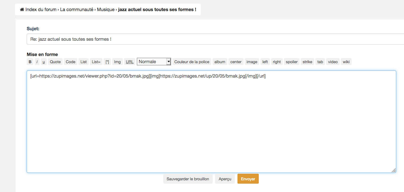Insert a [*] list item tag
The image size is (404, 192).
(x=107, y=62)
